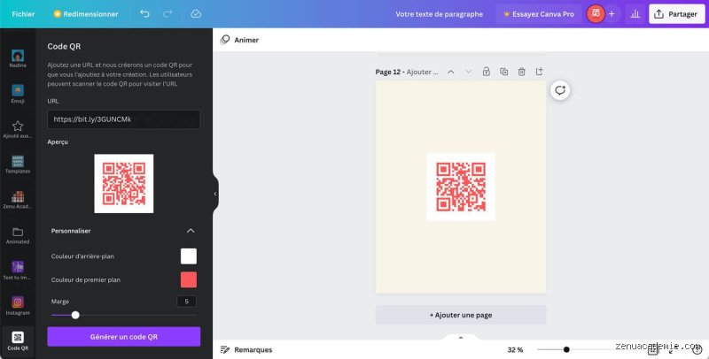Open the Redimensionner option
709x359 pixels.
(x=86, y=14)
